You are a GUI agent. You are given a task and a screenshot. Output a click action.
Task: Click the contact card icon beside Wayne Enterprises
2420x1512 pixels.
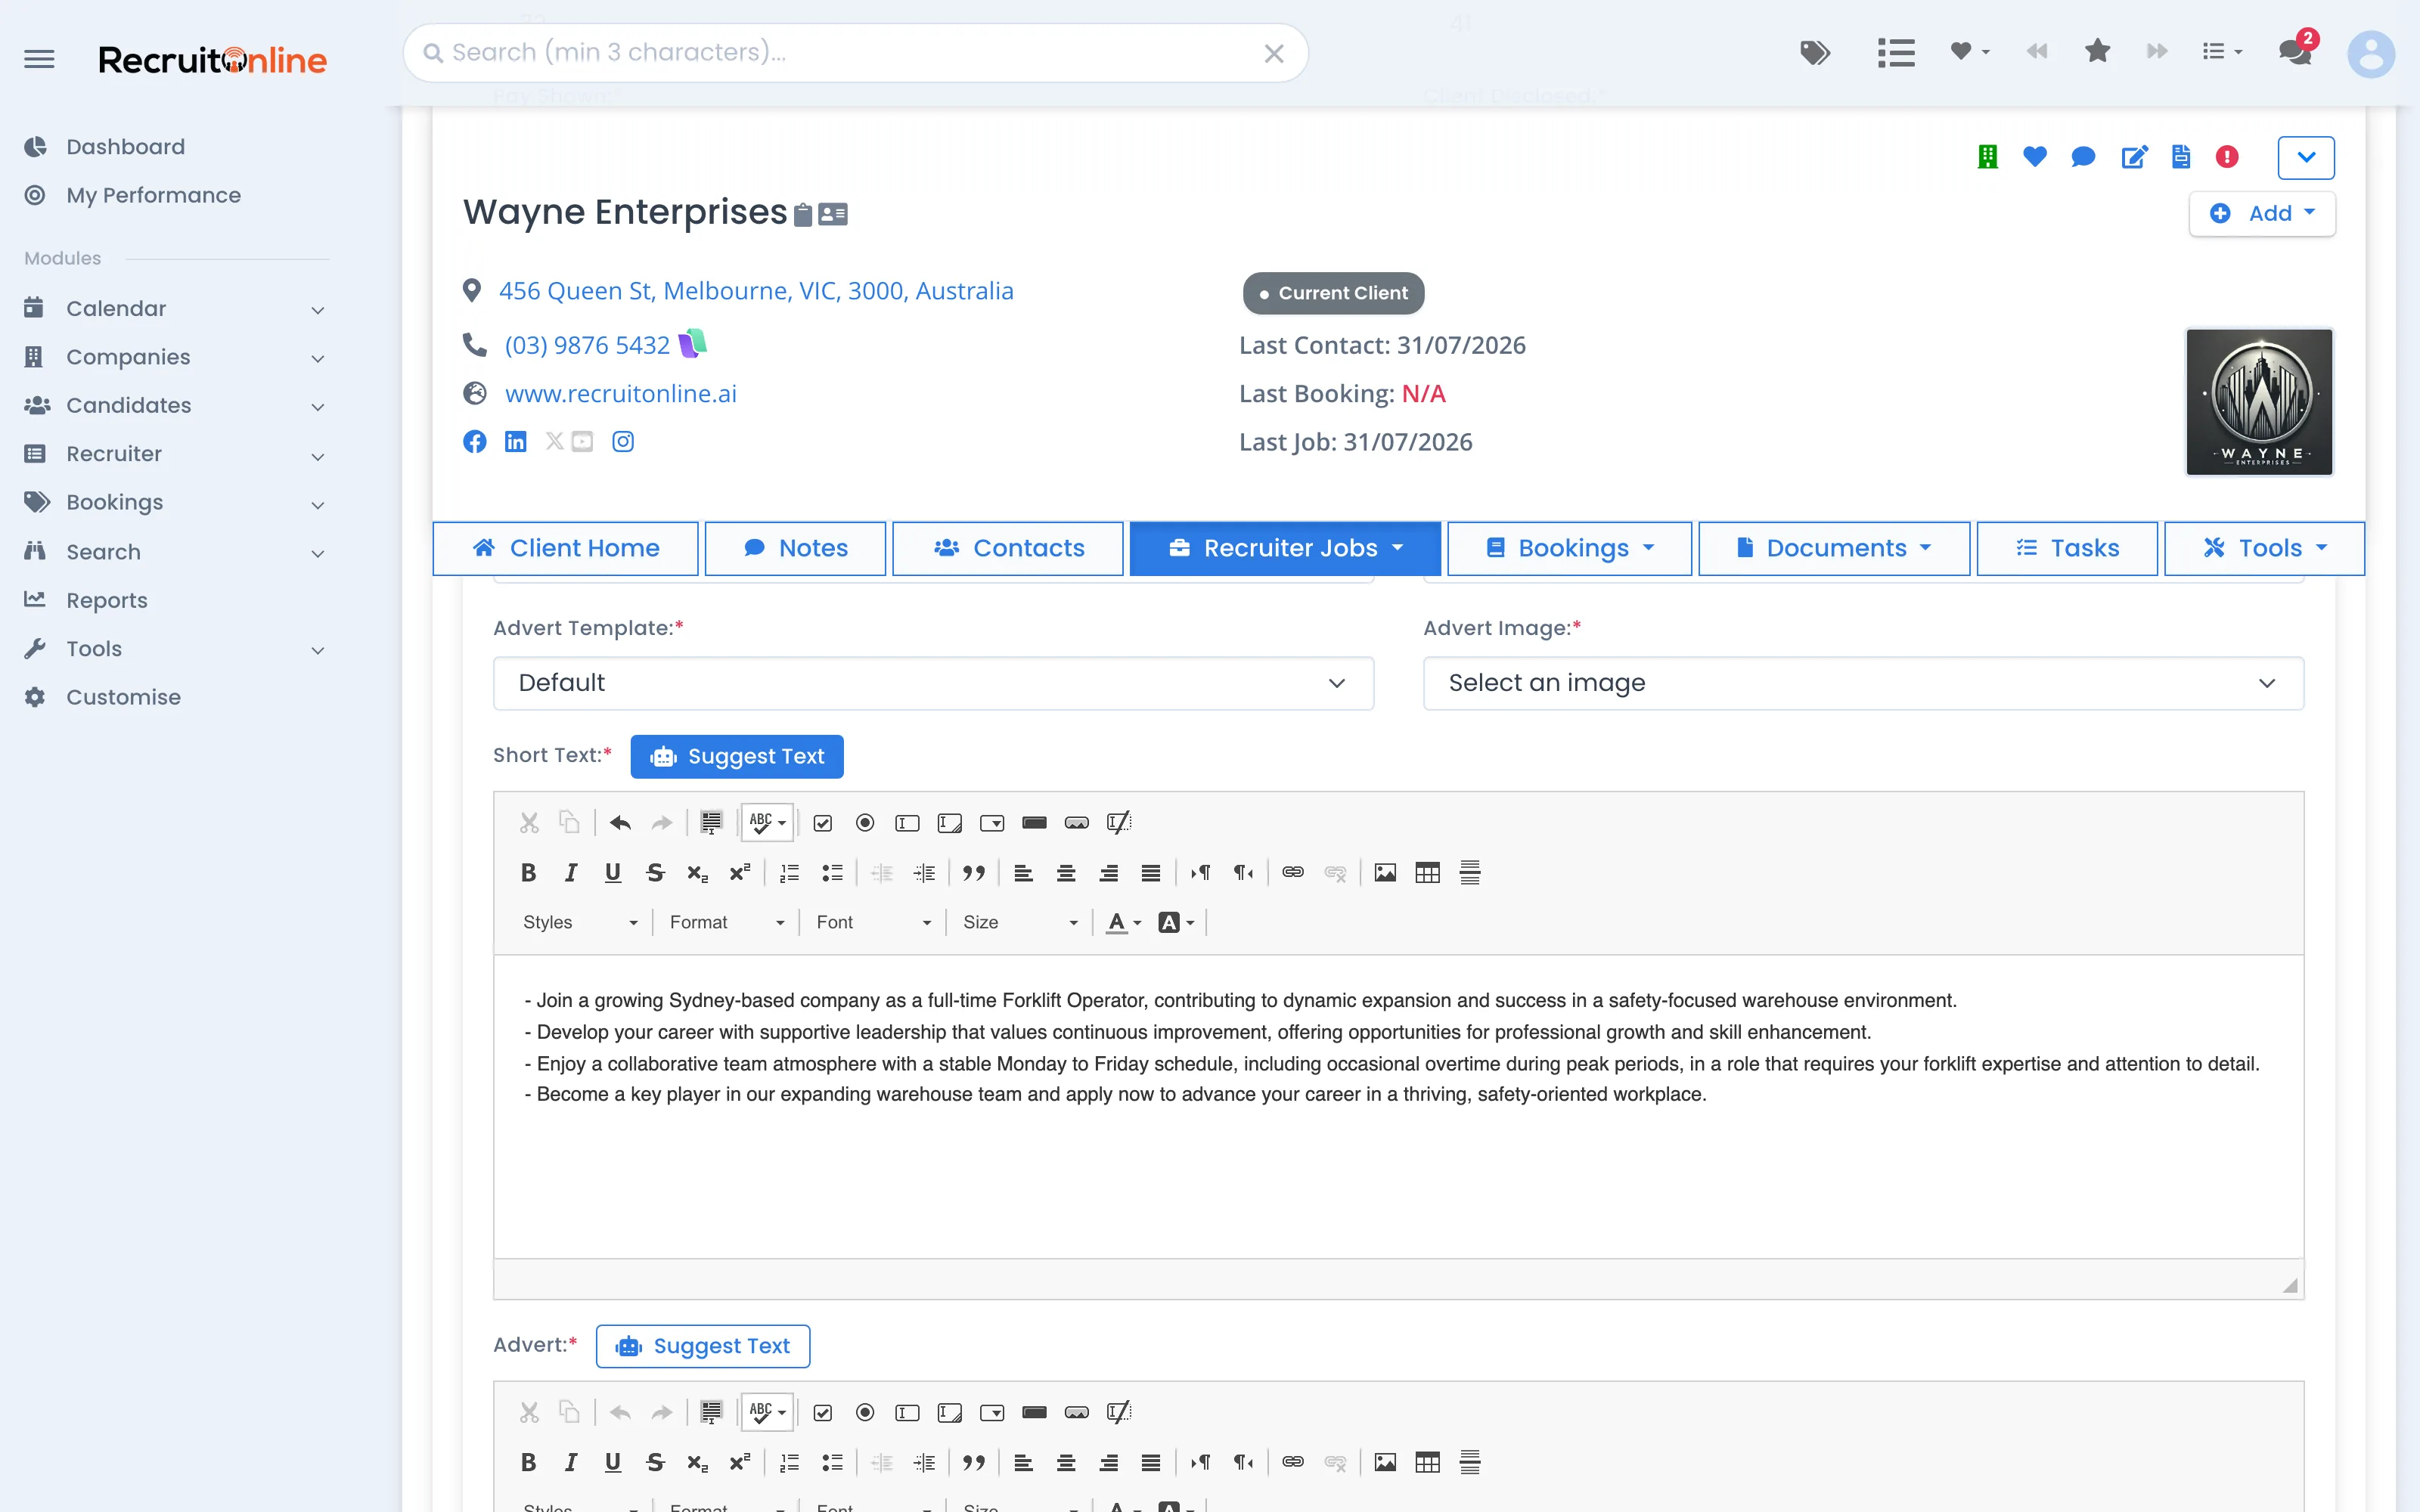tap(833, 214)
